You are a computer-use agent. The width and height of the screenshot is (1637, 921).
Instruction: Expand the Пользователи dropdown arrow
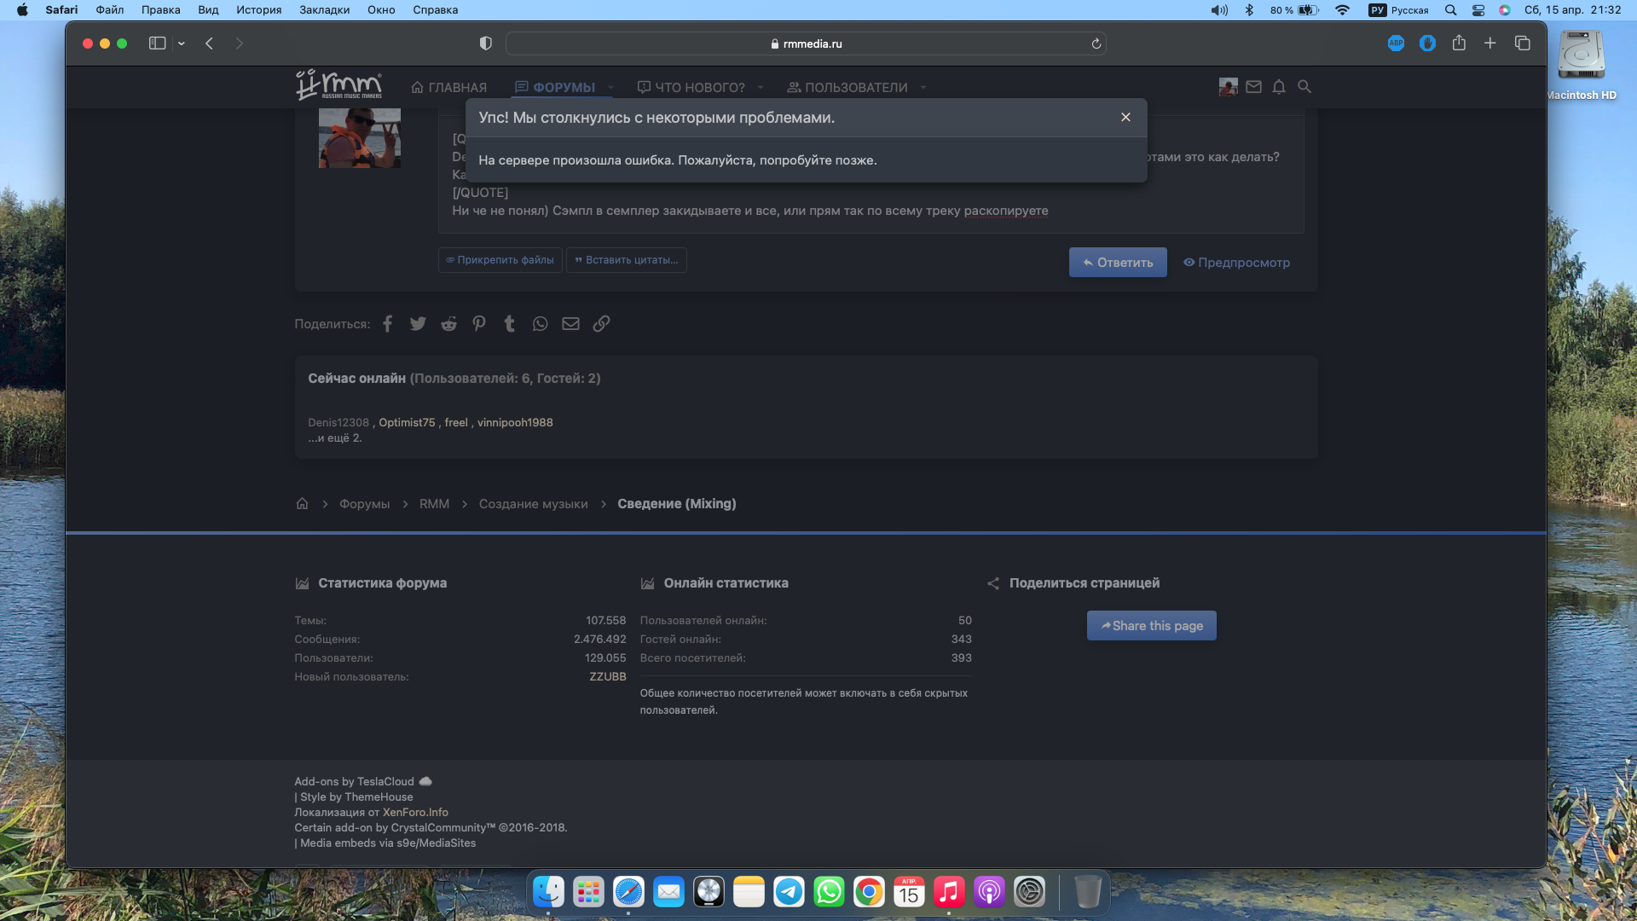pos(923,88)
